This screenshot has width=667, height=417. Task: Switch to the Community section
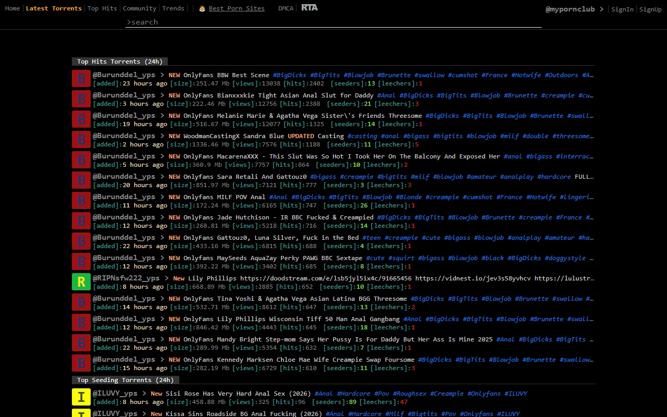139,8
